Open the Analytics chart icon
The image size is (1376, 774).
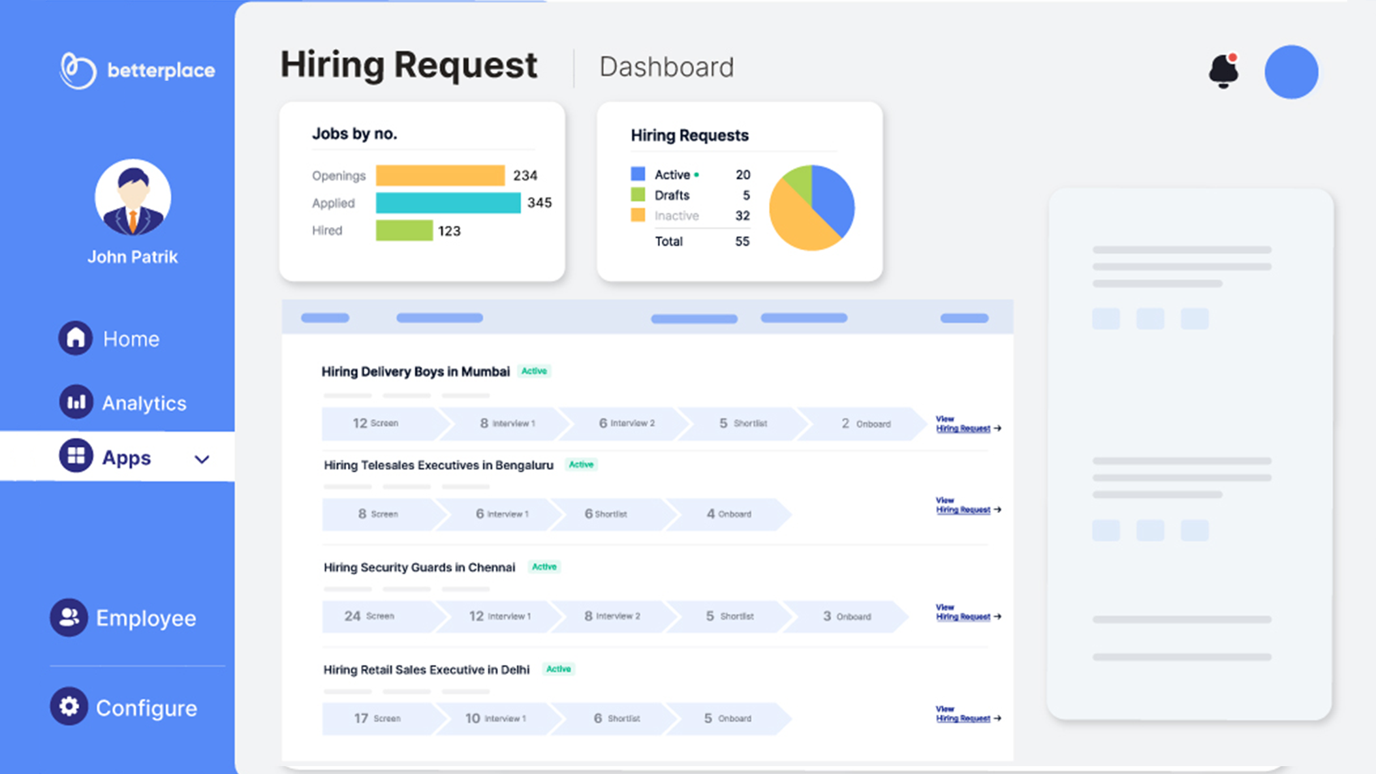tap(76, 402)
